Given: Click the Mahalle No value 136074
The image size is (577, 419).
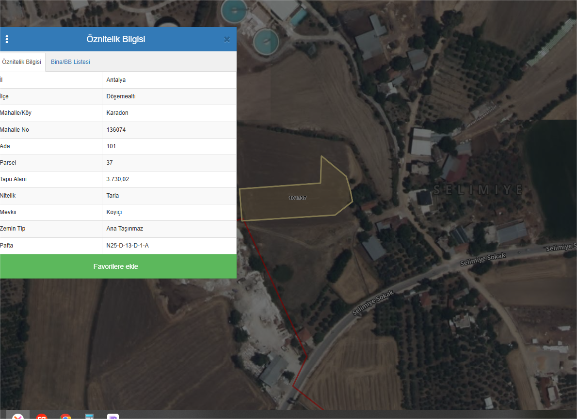Looking at the screenshot, I should pyautogui.click(x=116, y=130).
